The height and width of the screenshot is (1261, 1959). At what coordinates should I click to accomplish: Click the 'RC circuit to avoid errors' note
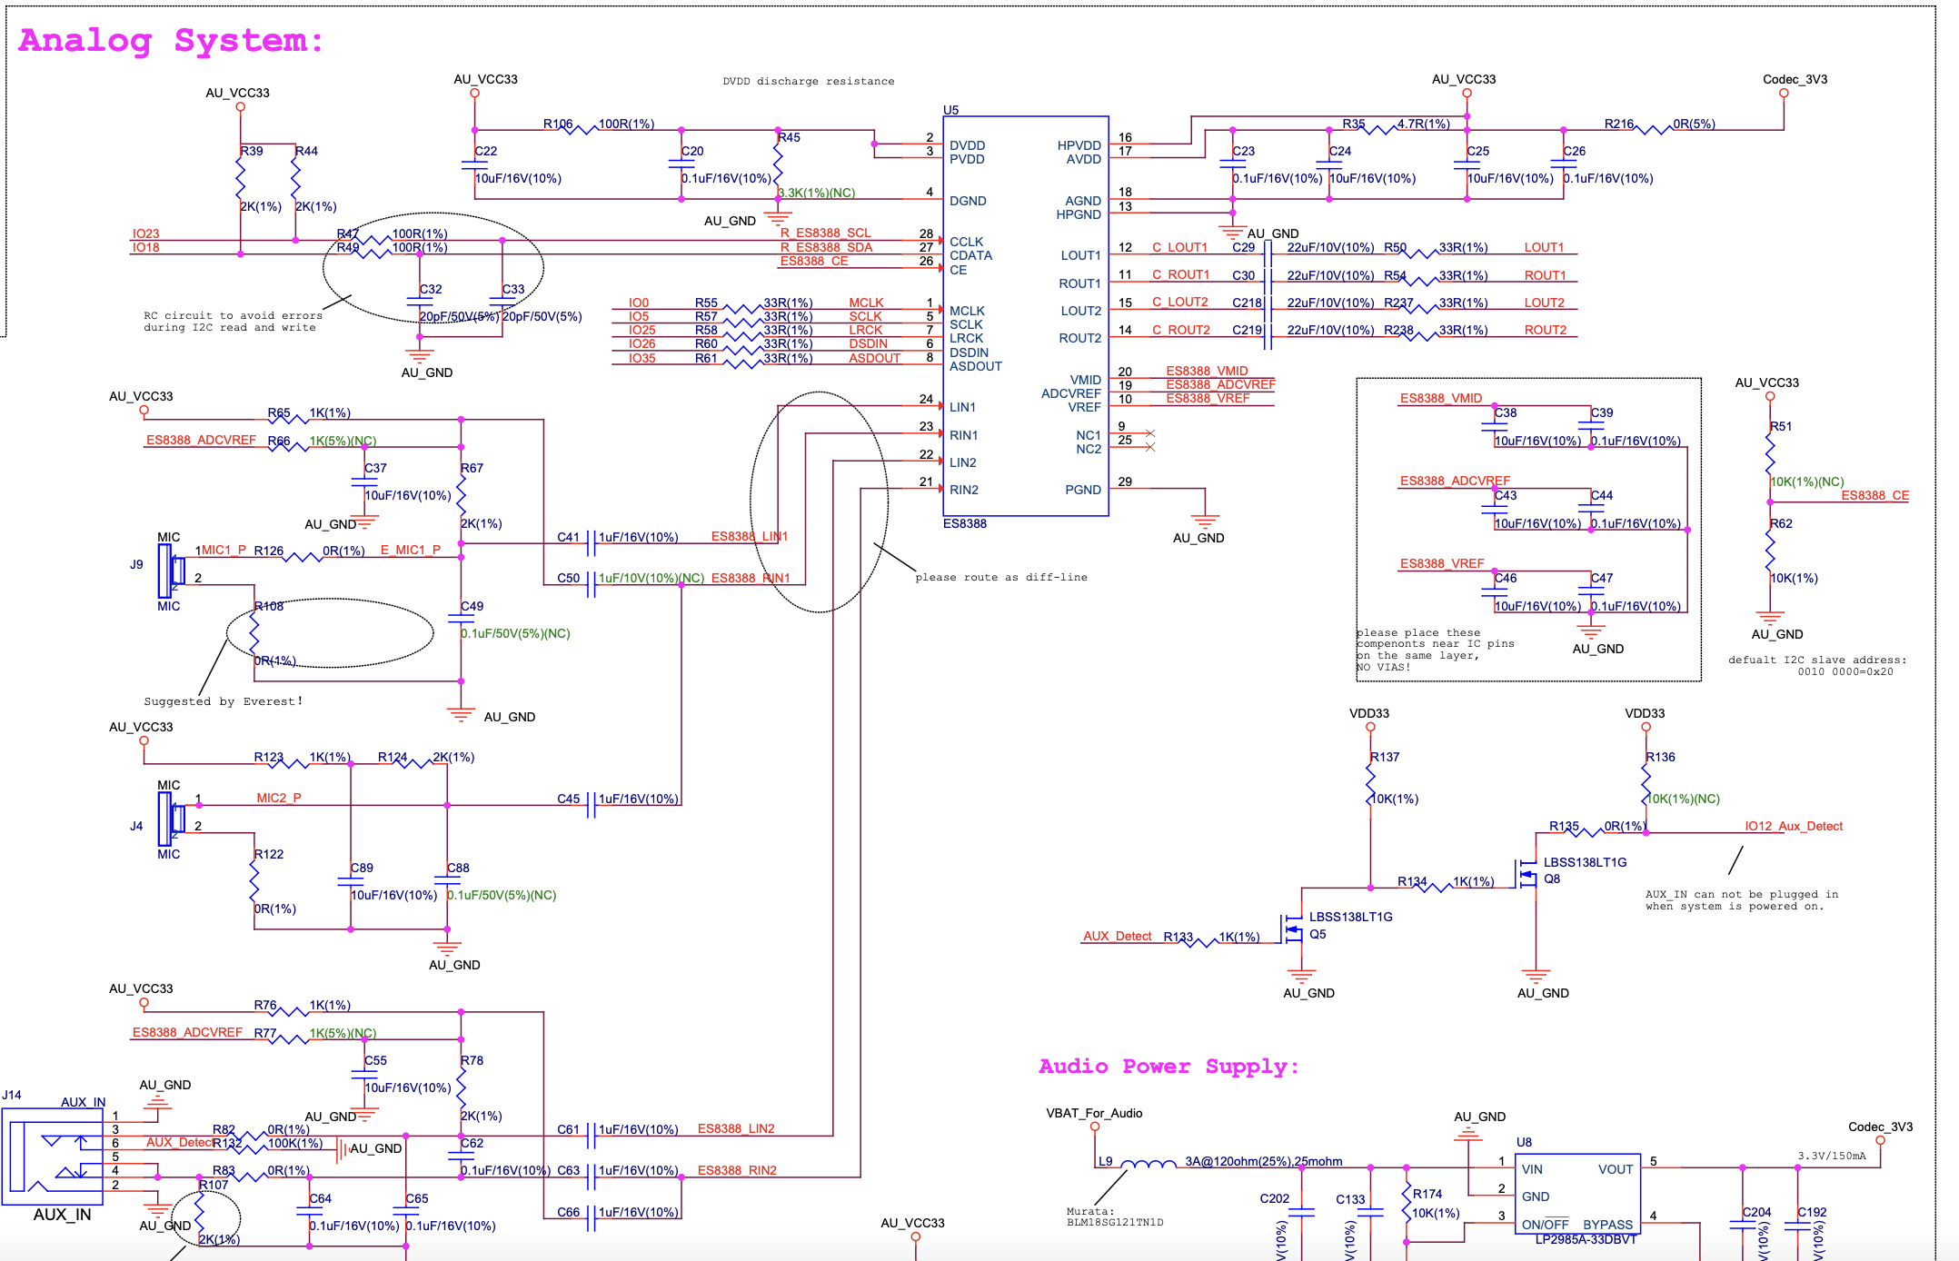[233, 322]
